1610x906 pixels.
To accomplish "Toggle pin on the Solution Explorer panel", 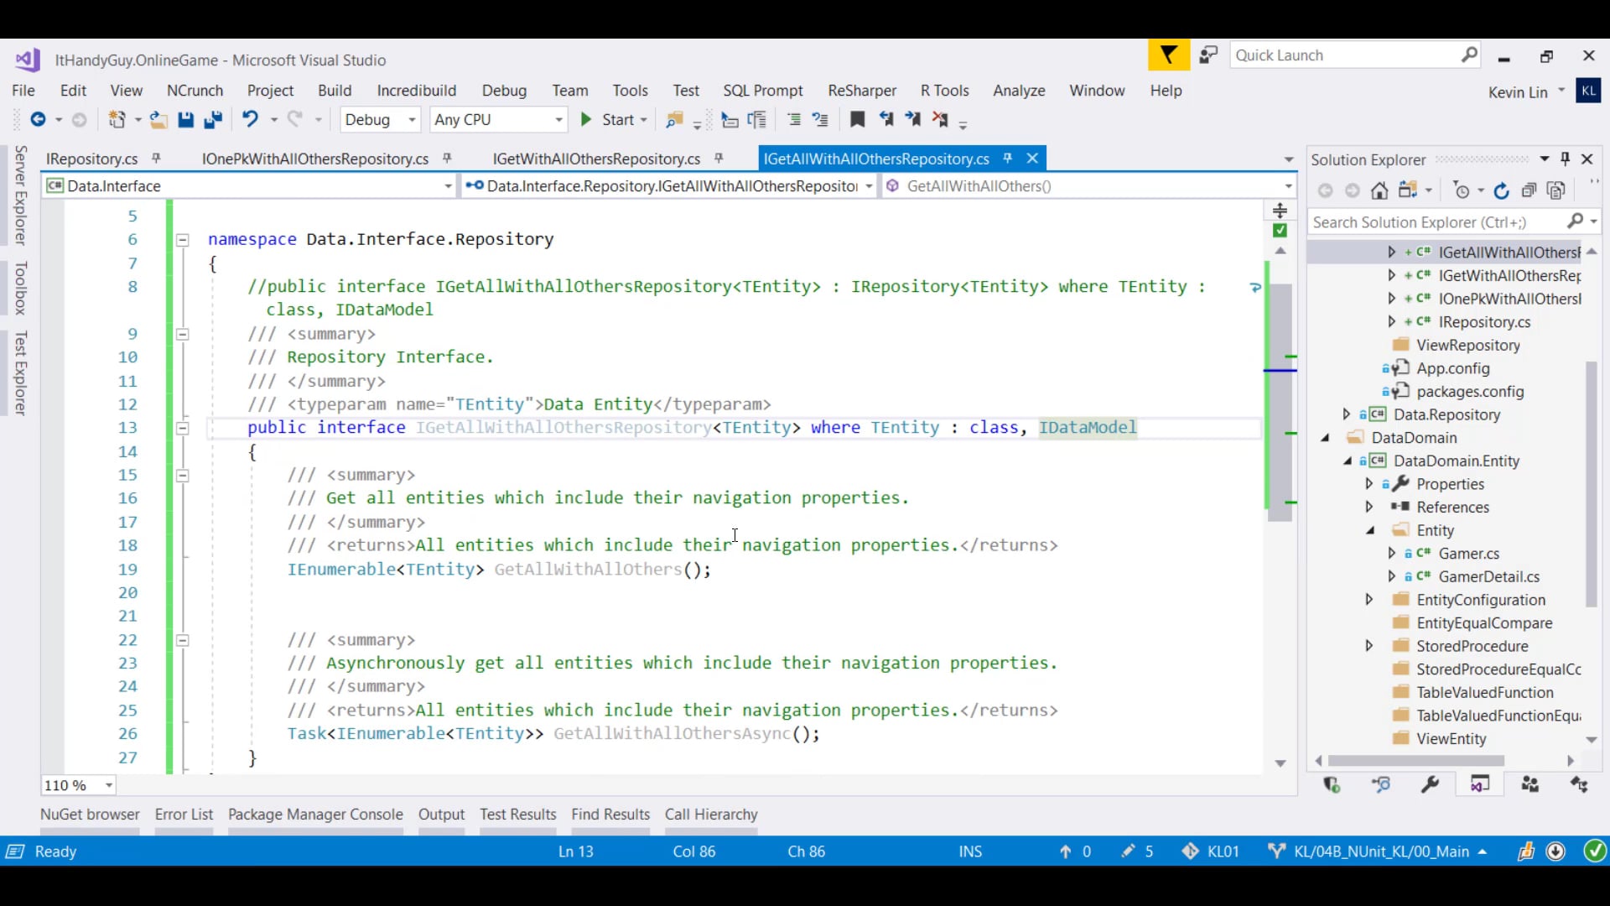I will [1566, 159].
